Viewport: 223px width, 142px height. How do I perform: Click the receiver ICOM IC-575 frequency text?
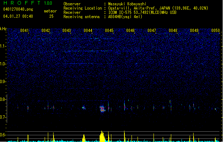click(x=142, y=12)
